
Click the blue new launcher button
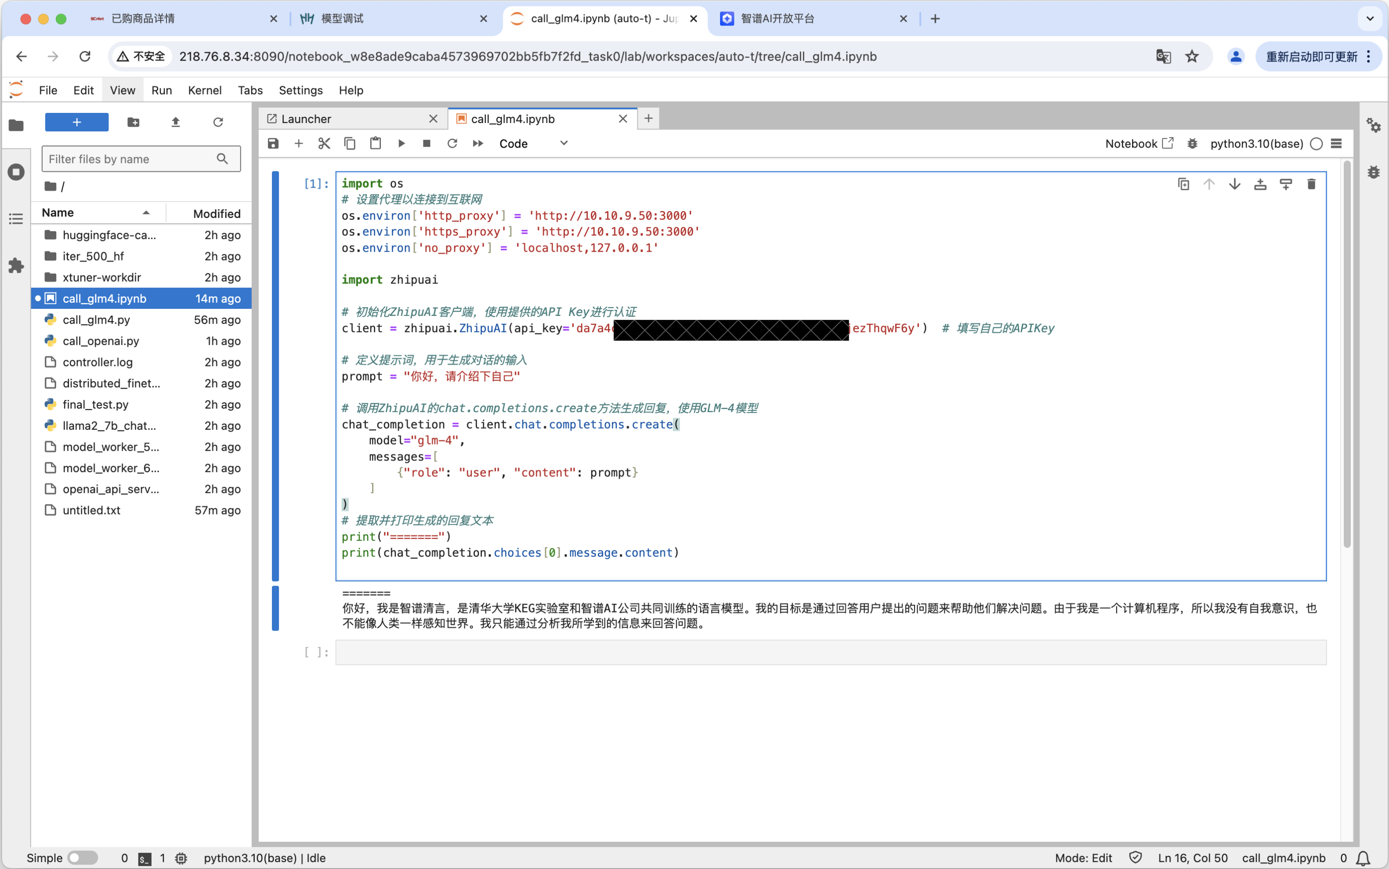76,122
